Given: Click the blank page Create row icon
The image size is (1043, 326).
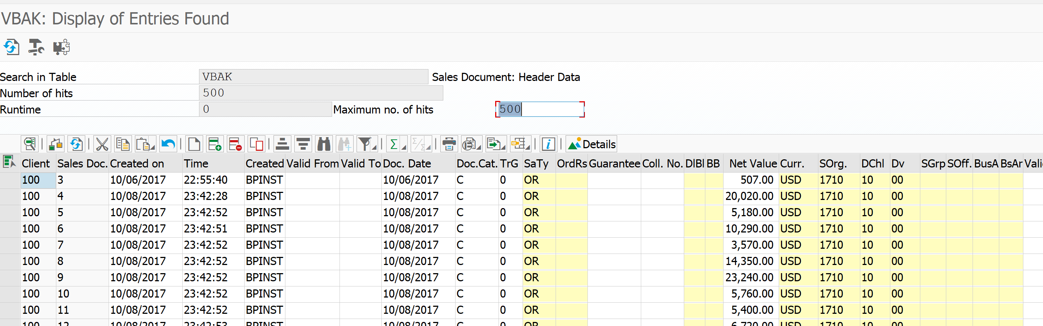Looking at the screenshot, I should 194,144.
